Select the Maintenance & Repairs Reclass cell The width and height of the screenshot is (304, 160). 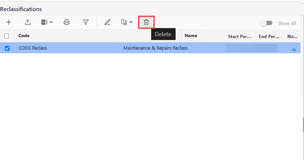[155, 48]
